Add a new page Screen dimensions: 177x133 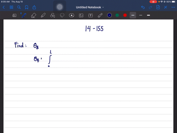coord(158,7)
